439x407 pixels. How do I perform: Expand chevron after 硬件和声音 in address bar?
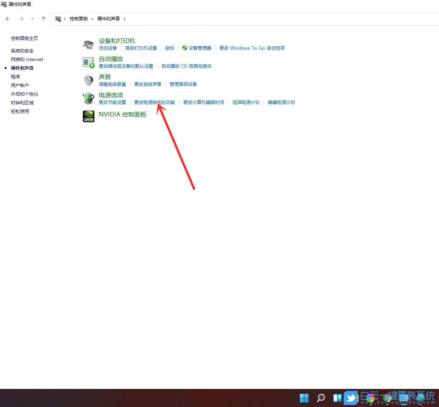click(x=124, y=18)
